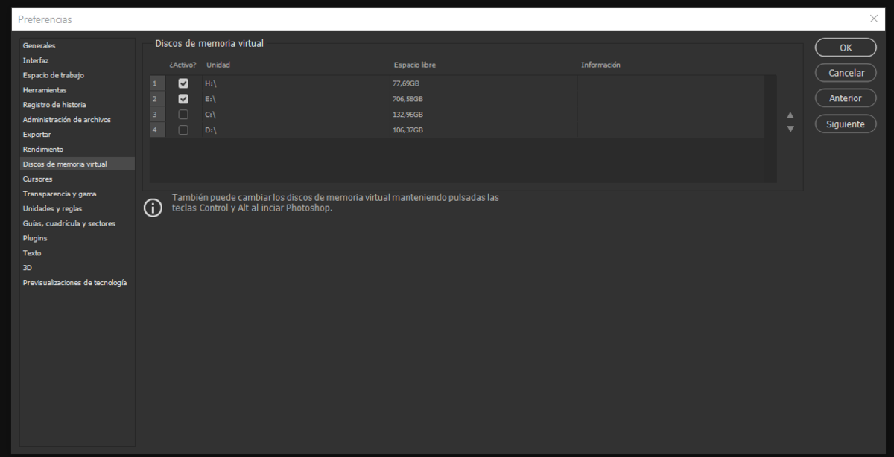
Task: Open the Exportar preferences
Action: pos(77,134)
